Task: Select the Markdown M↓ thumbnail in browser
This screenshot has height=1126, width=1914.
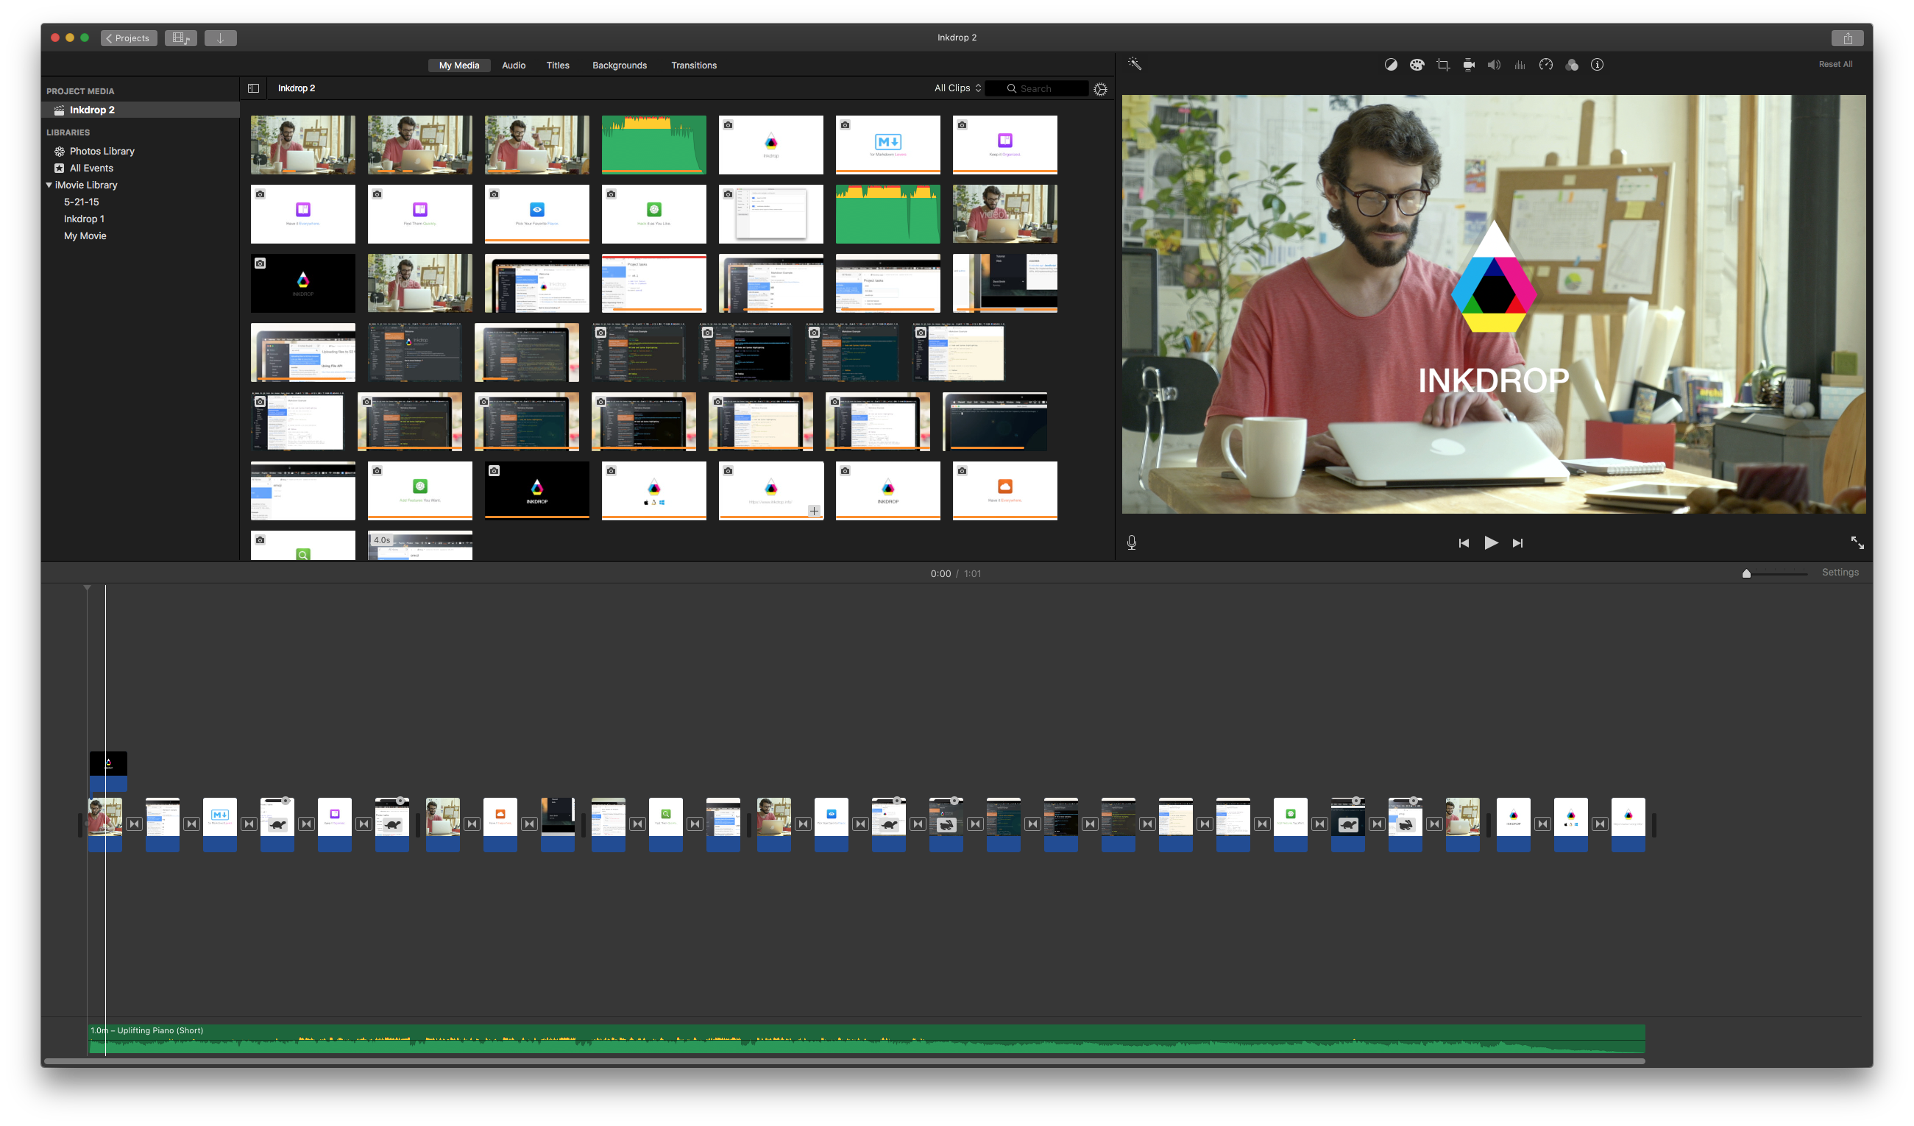Action: 887,144
